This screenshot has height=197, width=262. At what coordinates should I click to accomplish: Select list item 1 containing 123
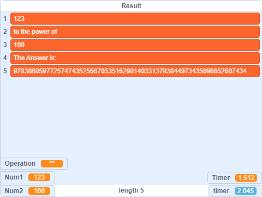click(x=135, y=19)
